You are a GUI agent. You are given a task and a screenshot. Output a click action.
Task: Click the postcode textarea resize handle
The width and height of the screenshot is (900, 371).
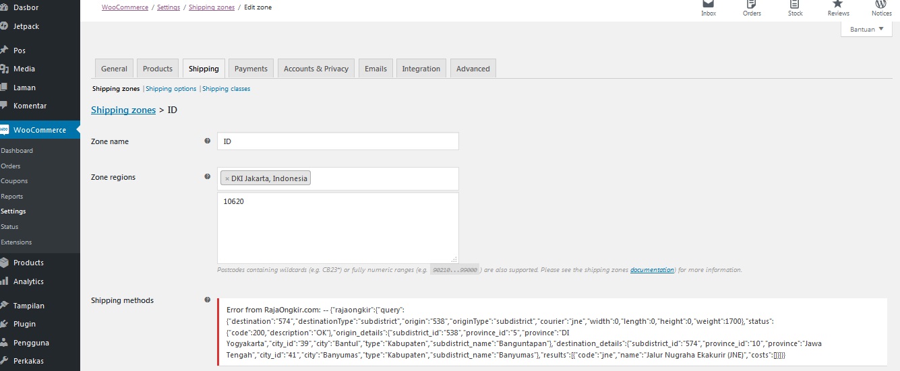pyautogui.click(x=454, y=259)
